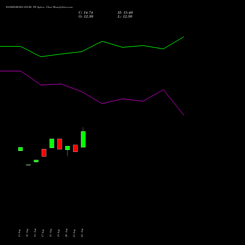This screenshot has height=245, width=245.
Task: Select the 18 Aug date label
Action: [50, 233]
